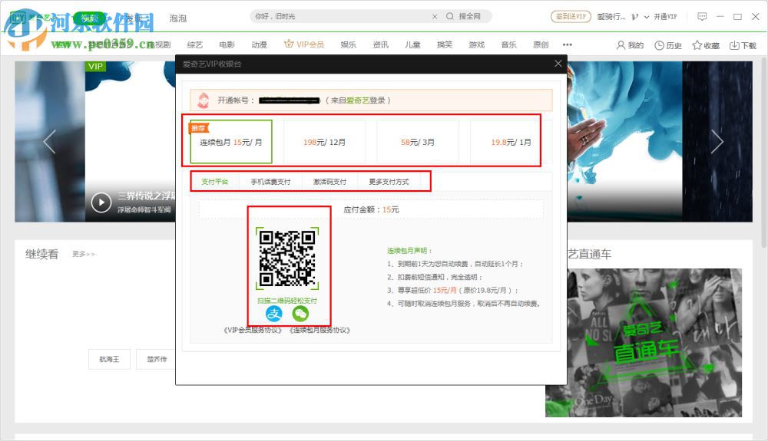Click the payment QR code
The image size is (768, 441).
tap(287, 258)
